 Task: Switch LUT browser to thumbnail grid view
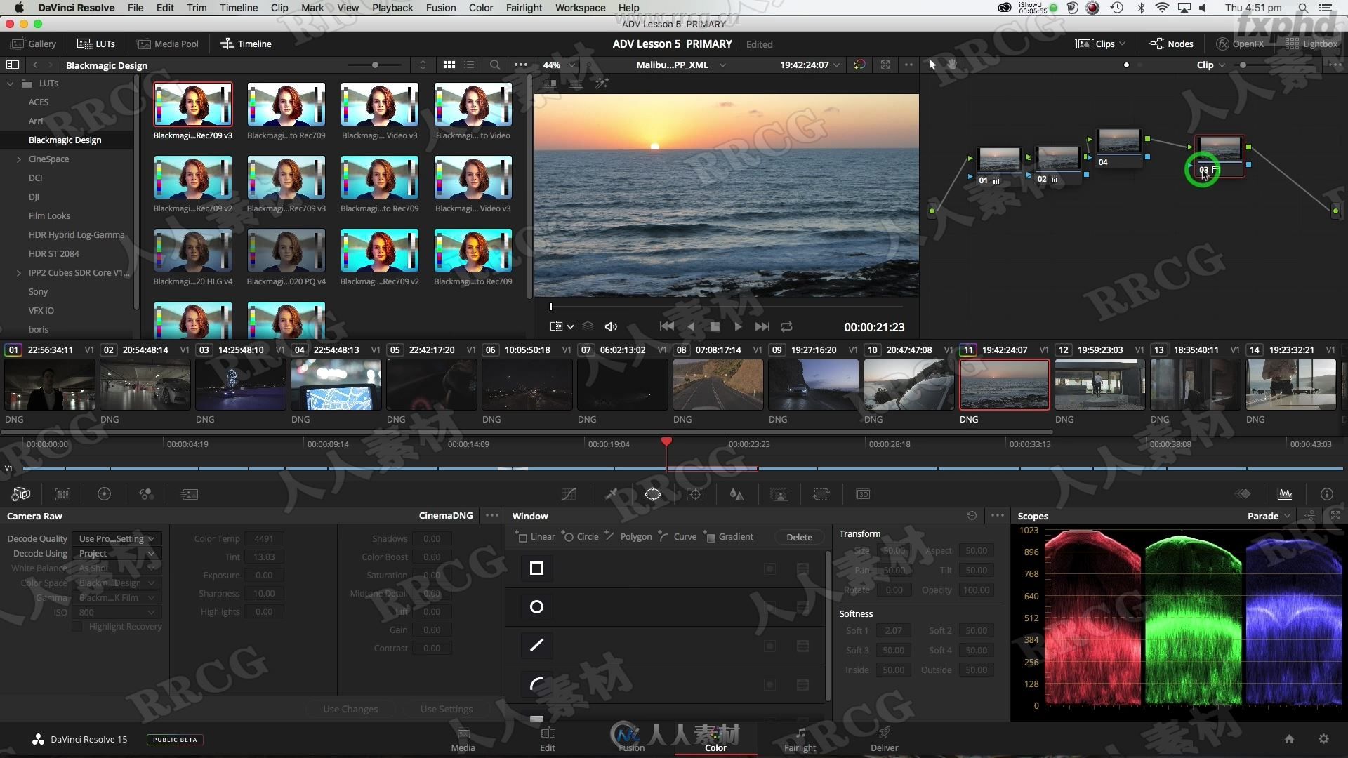[449, 65]
